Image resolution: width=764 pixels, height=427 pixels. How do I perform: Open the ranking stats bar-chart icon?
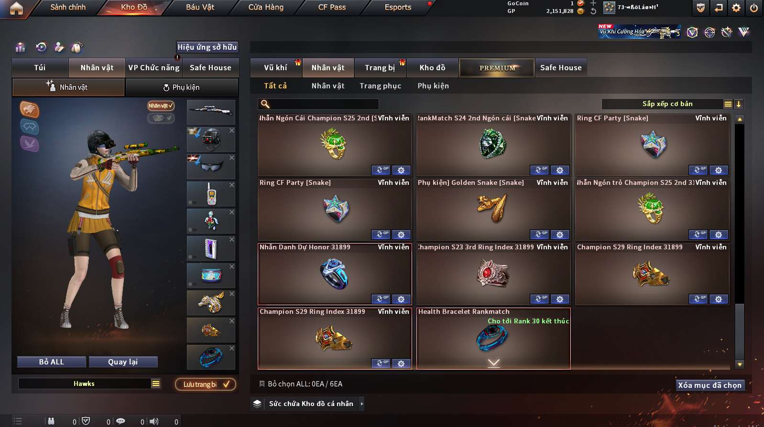click(20, 47)
